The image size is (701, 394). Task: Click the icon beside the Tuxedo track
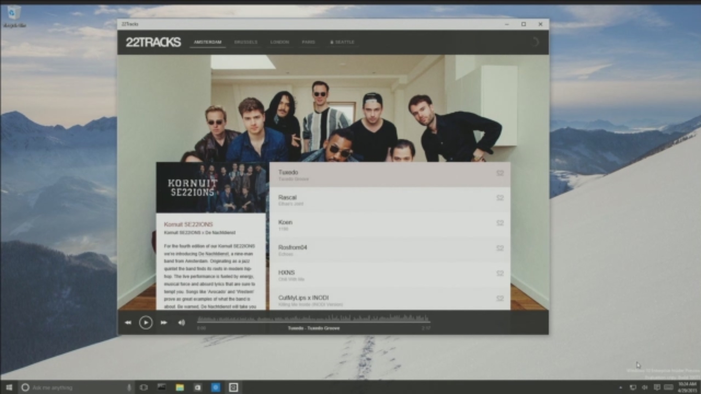pyautogui.click(x=500, y=173)
